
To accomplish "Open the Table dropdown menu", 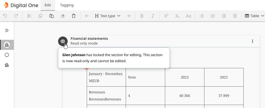I will [254, 16].
